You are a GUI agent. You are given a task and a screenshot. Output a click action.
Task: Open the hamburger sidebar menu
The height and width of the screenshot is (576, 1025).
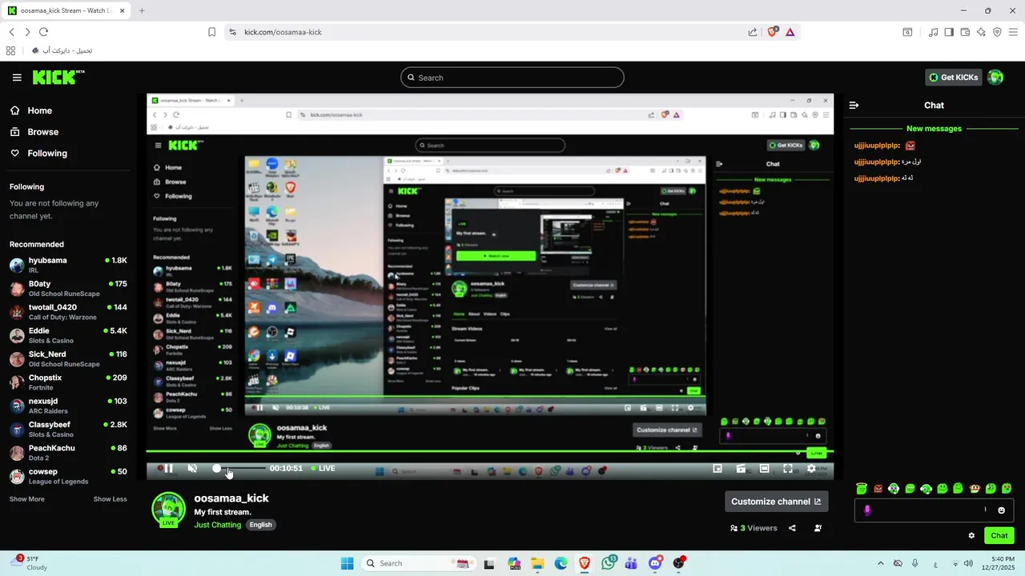click(17, 78)
